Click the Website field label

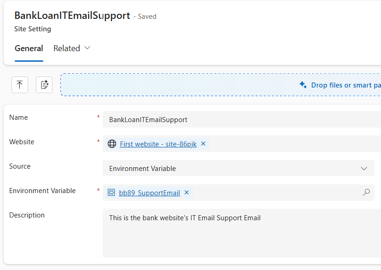point(22,142)
